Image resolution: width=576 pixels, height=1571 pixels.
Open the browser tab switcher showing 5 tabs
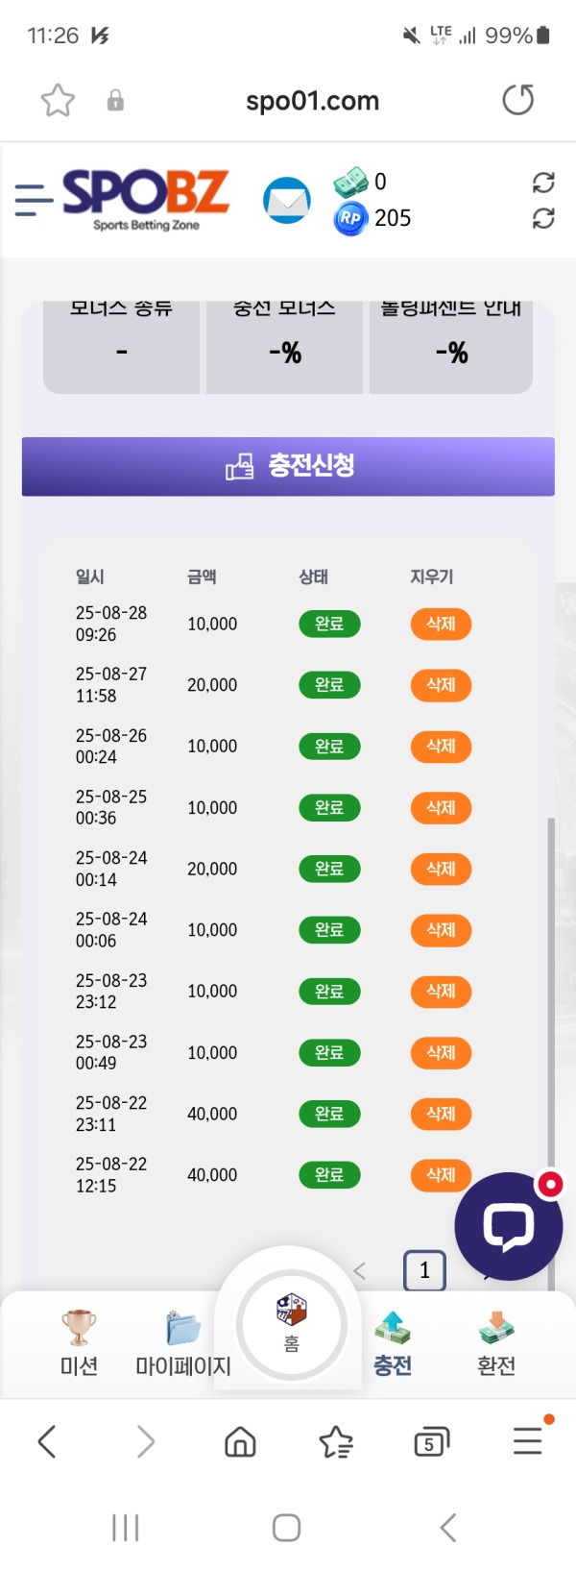point(430,1441)
